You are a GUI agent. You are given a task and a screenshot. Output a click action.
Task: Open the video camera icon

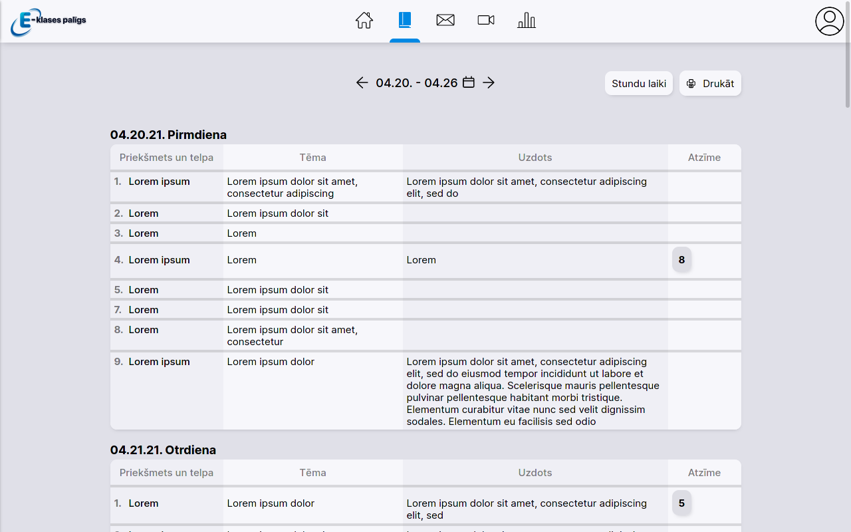pyautogui.click(x=486, y=21)
